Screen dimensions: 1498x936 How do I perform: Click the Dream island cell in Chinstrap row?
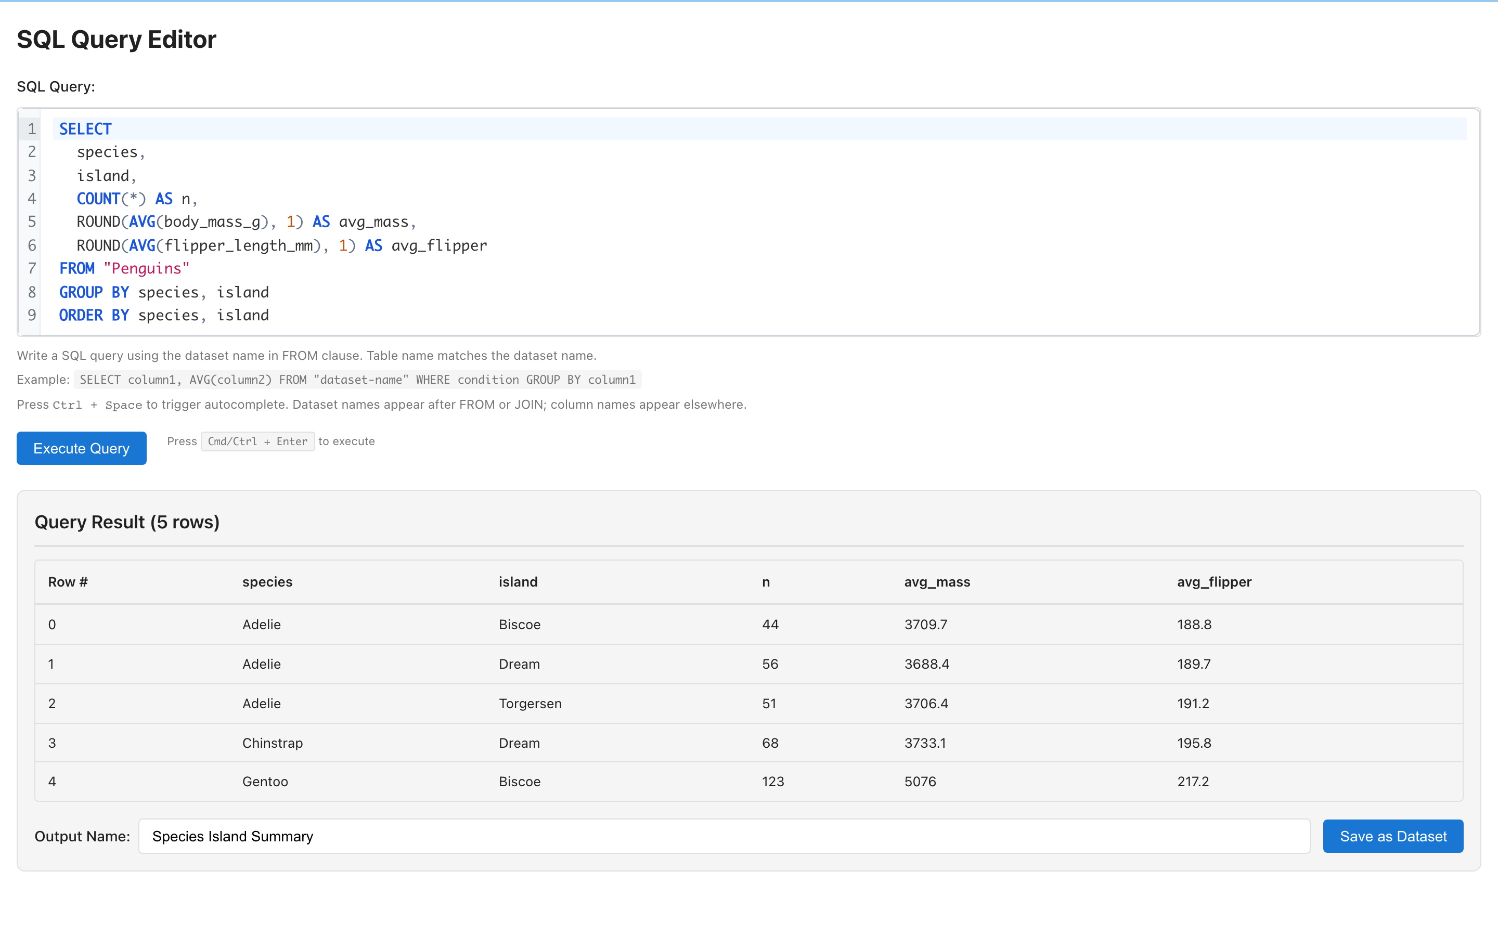tap(519, 743)
